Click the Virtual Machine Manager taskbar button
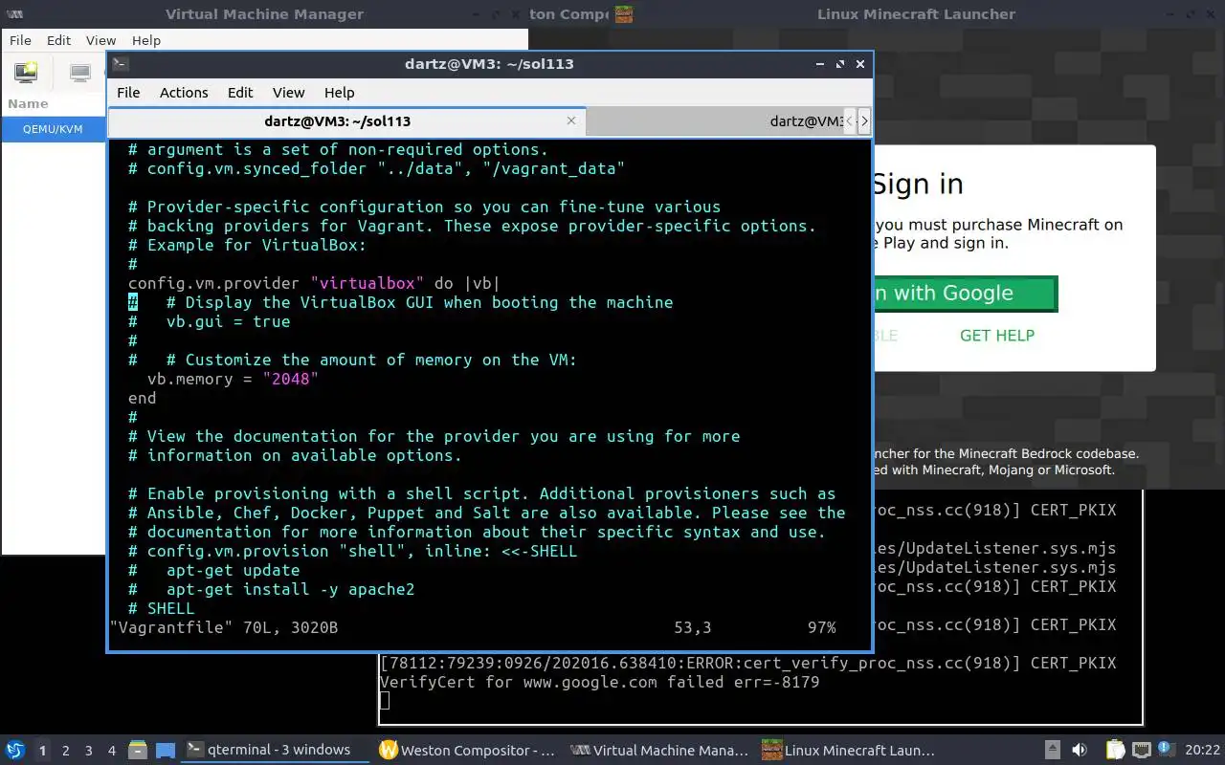The image size is (1225, 765). tap(659, 751)
